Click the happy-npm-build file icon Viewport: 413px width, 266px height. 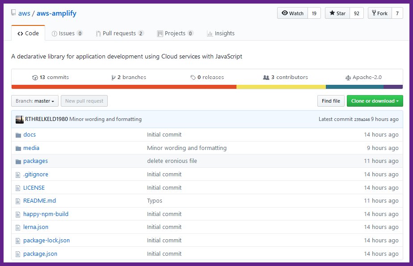point(18,214)
